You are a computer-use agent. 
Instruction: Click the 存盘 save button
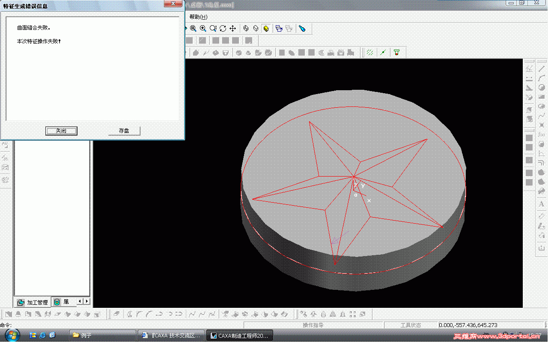[124, 131]
